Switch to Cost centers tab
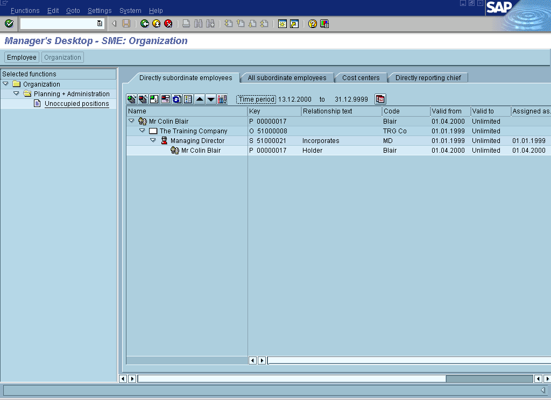The height and width of the screenshot is (400, 551). (x=361, y=77)
